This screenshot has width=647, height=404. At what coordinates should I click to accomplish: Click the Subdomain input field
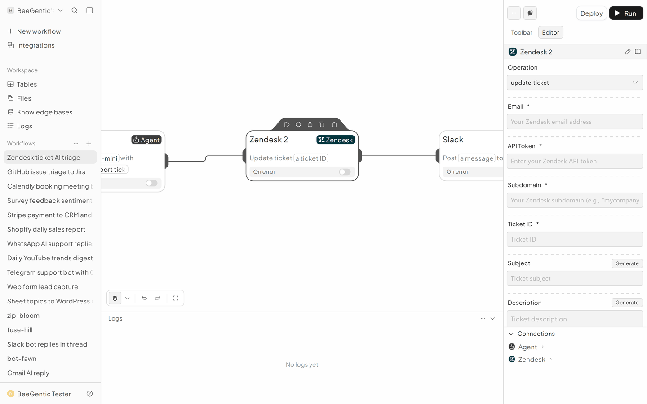(575, 200)
